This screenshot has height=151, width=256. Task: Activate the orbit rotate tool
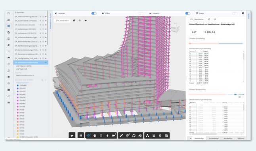point(88,136)
